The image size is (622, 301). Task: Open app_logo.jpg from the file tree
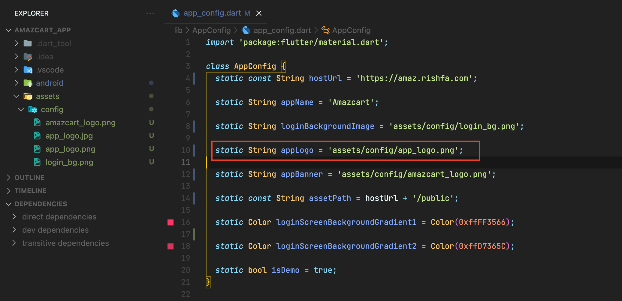click(x=69, y=136)
